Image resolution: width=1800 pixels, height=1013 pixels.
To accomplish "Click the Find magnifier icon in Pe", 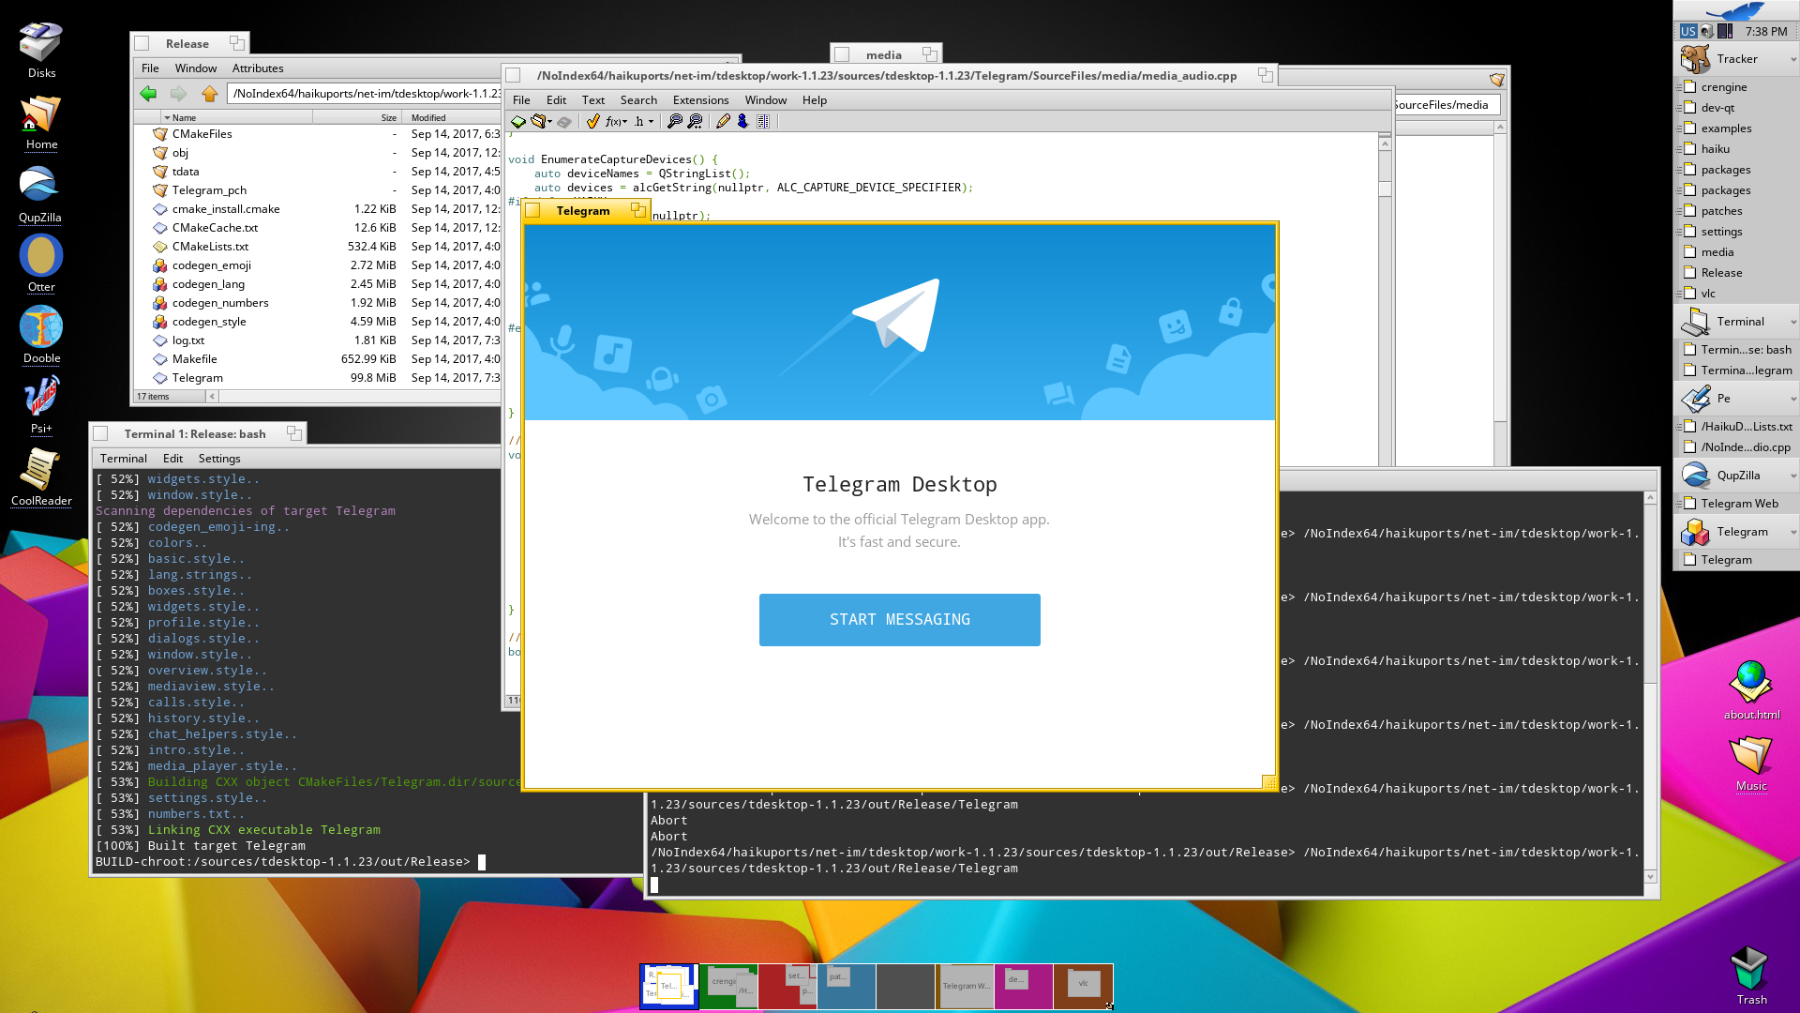I will point(674,122).
